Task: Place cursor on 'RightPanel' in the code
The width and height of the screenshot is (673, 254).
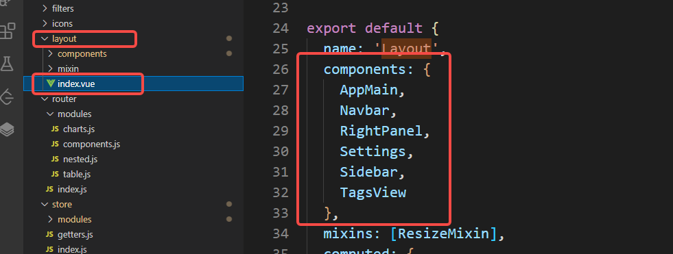Action: (x=381, y=131)
